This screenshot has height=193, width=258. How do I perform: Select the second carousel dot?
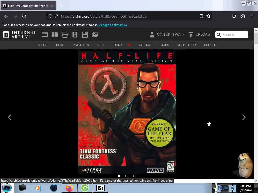coord(127,176)
